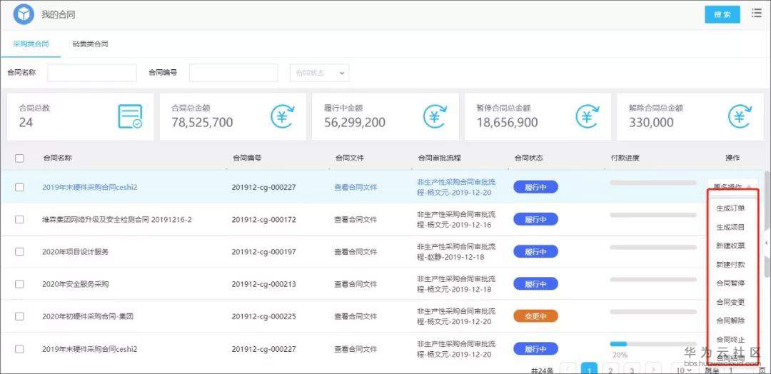
Task: Check the box for ceshi2 row with 20% progress
Action: (x=19, y=349)
